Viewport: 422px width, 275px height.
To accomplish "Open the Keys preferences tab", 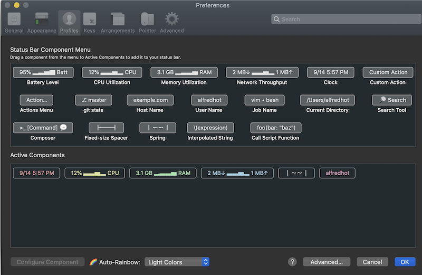I will coord(89,23).
